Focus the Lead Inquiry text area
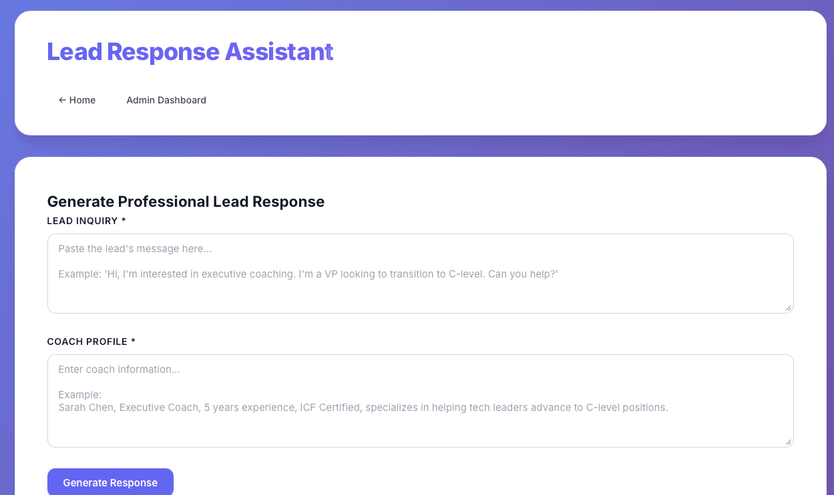Screen dimensions: 834x495 420,274
